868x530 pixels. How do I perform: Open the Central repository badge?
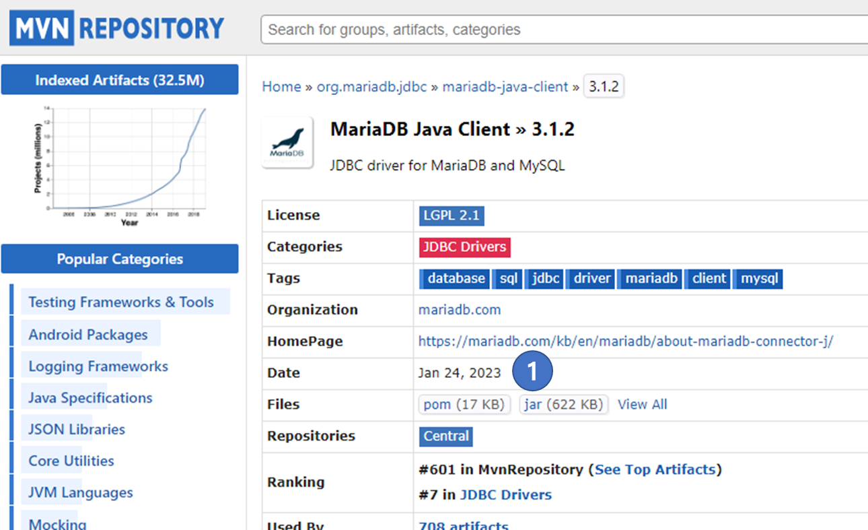point(446,436)
